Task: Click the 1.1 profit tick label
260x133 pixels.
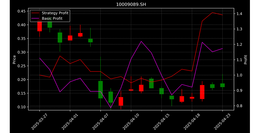Action: (x=239, y=60)
